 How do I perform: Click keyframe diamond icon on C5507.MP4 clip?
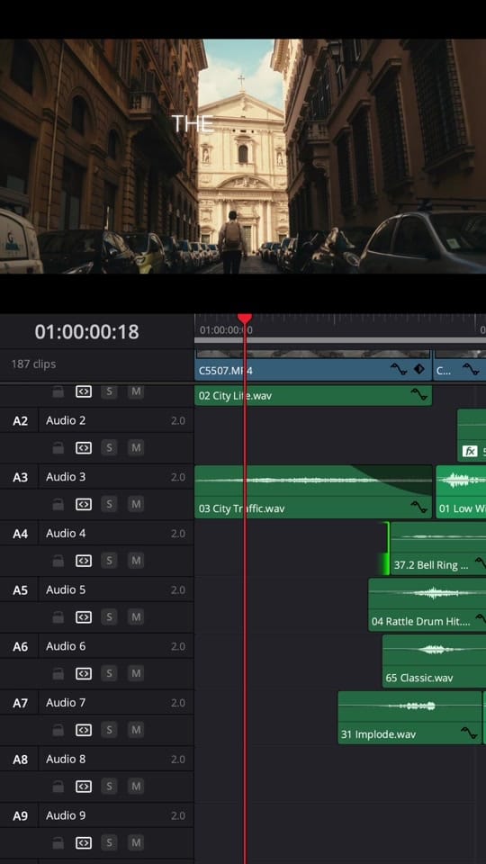pos(419,369)
